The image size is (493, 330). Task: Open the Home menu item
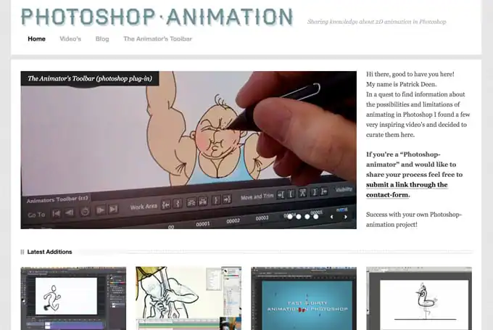[36, 38]
